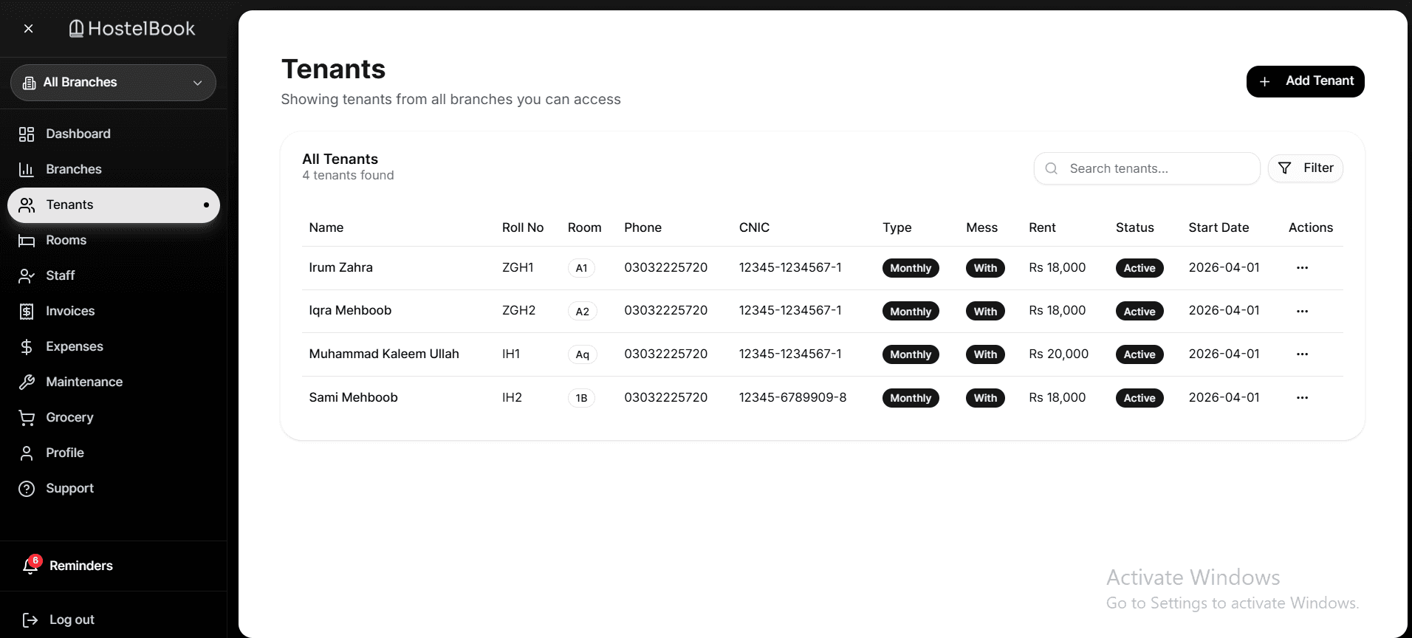Click the Dashboard grid icon
1412x638 pixels.
27,134
